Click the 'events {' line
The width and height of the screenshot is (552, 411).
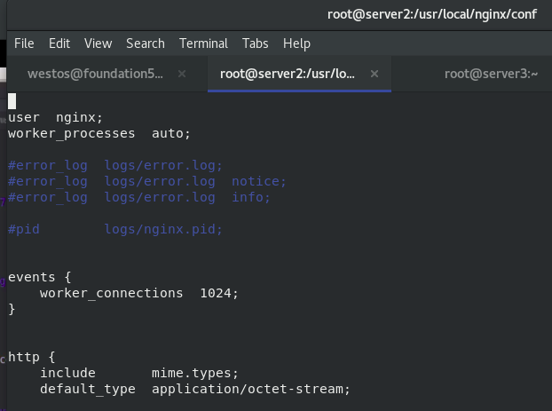coord(39,277)
